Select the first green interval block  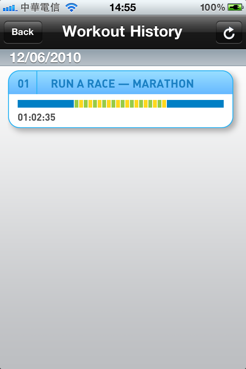pyautogui.click(x=76, y=104)
